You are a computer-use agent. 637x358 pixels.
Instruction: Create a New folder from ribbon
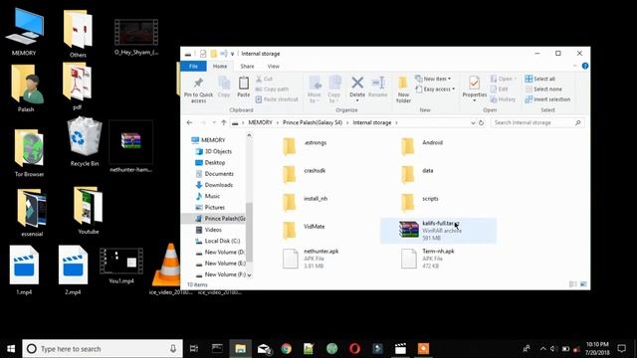pos(403,89)
